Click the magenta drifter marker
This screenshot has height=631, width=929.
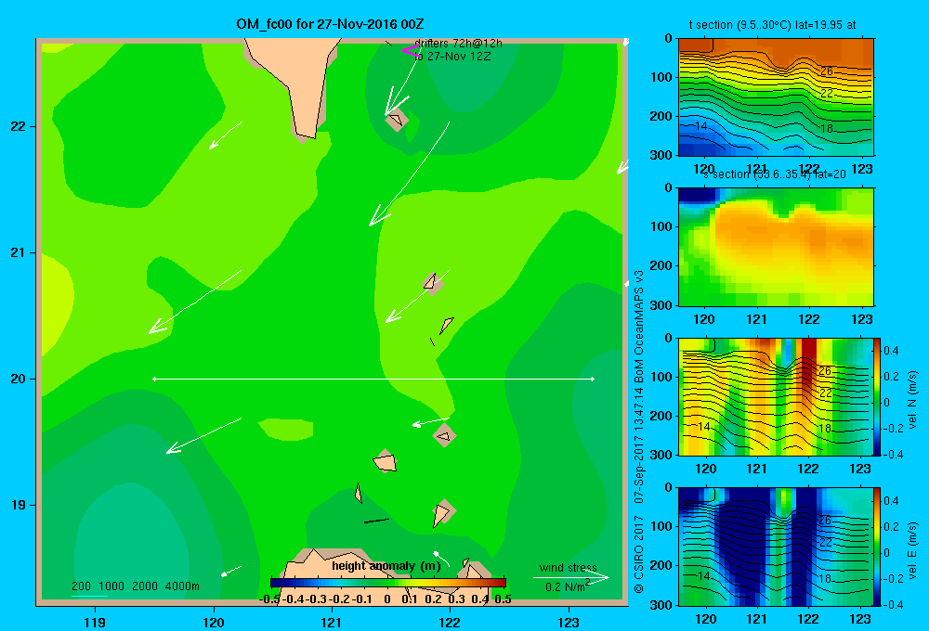point(411,51)
